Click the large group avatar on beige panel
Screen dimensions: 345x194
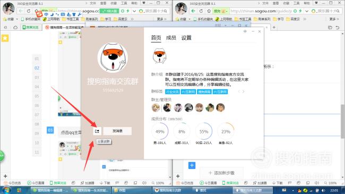pos(113,58)
